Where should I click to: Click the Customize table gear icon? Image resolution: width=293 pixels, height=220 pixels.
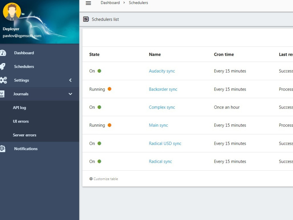91,179
